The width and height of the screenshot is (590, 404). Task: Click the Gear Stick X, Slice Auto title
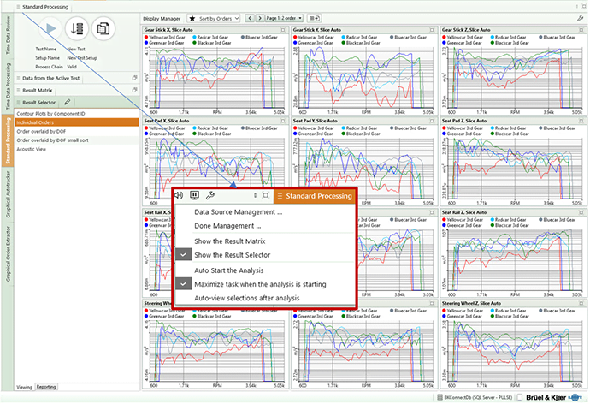168,30
